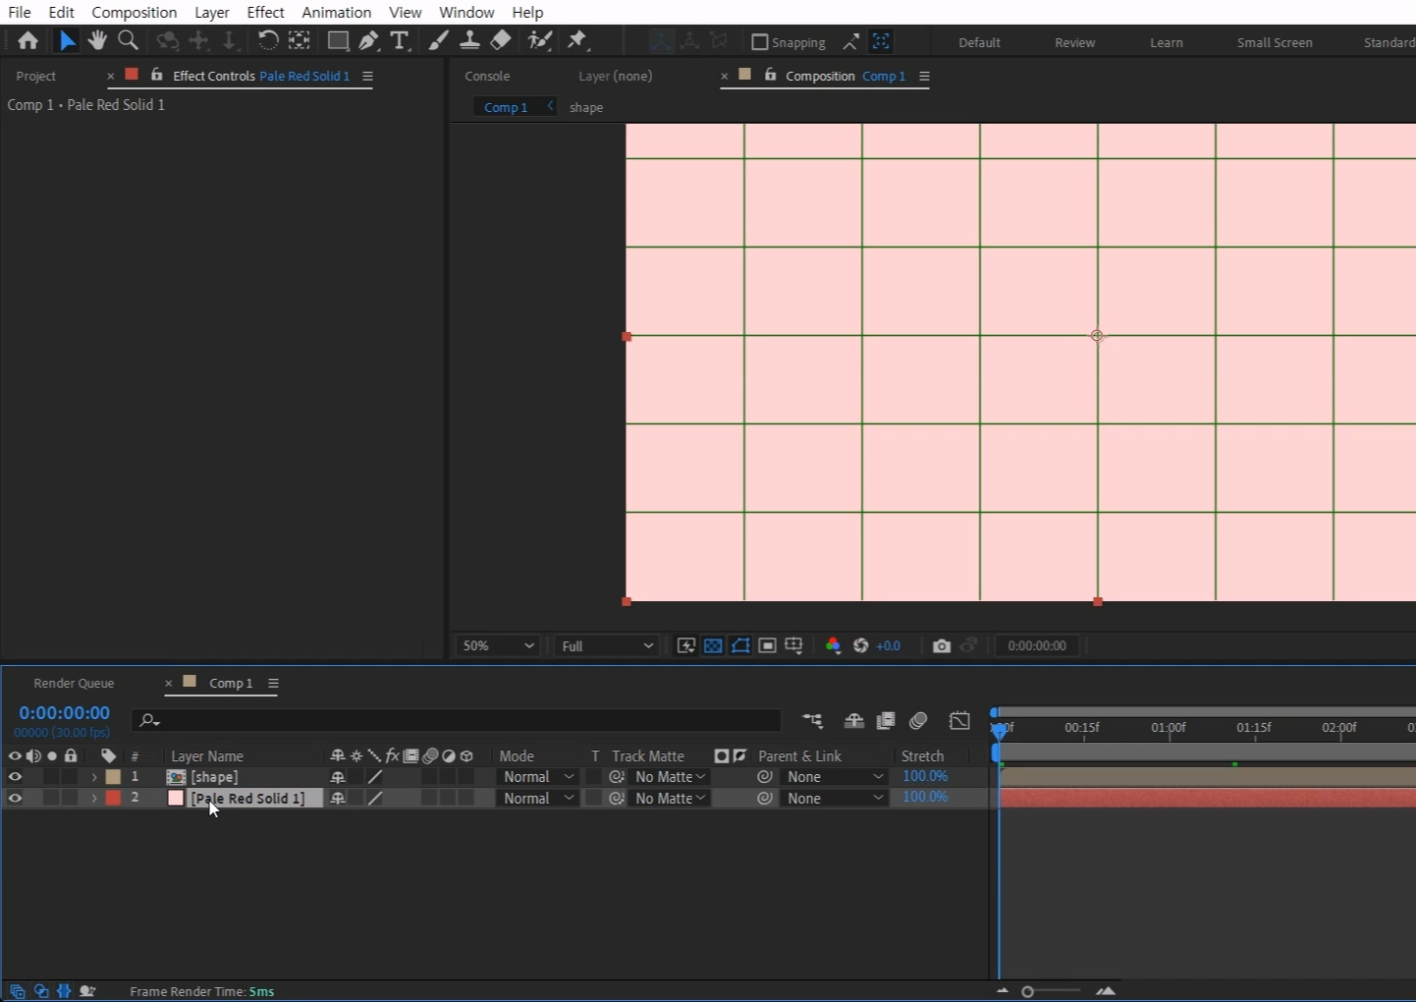1416x1002 pixels.
Task: Open the Comp 1 timeline panel menu
Action: click(274, 683)
